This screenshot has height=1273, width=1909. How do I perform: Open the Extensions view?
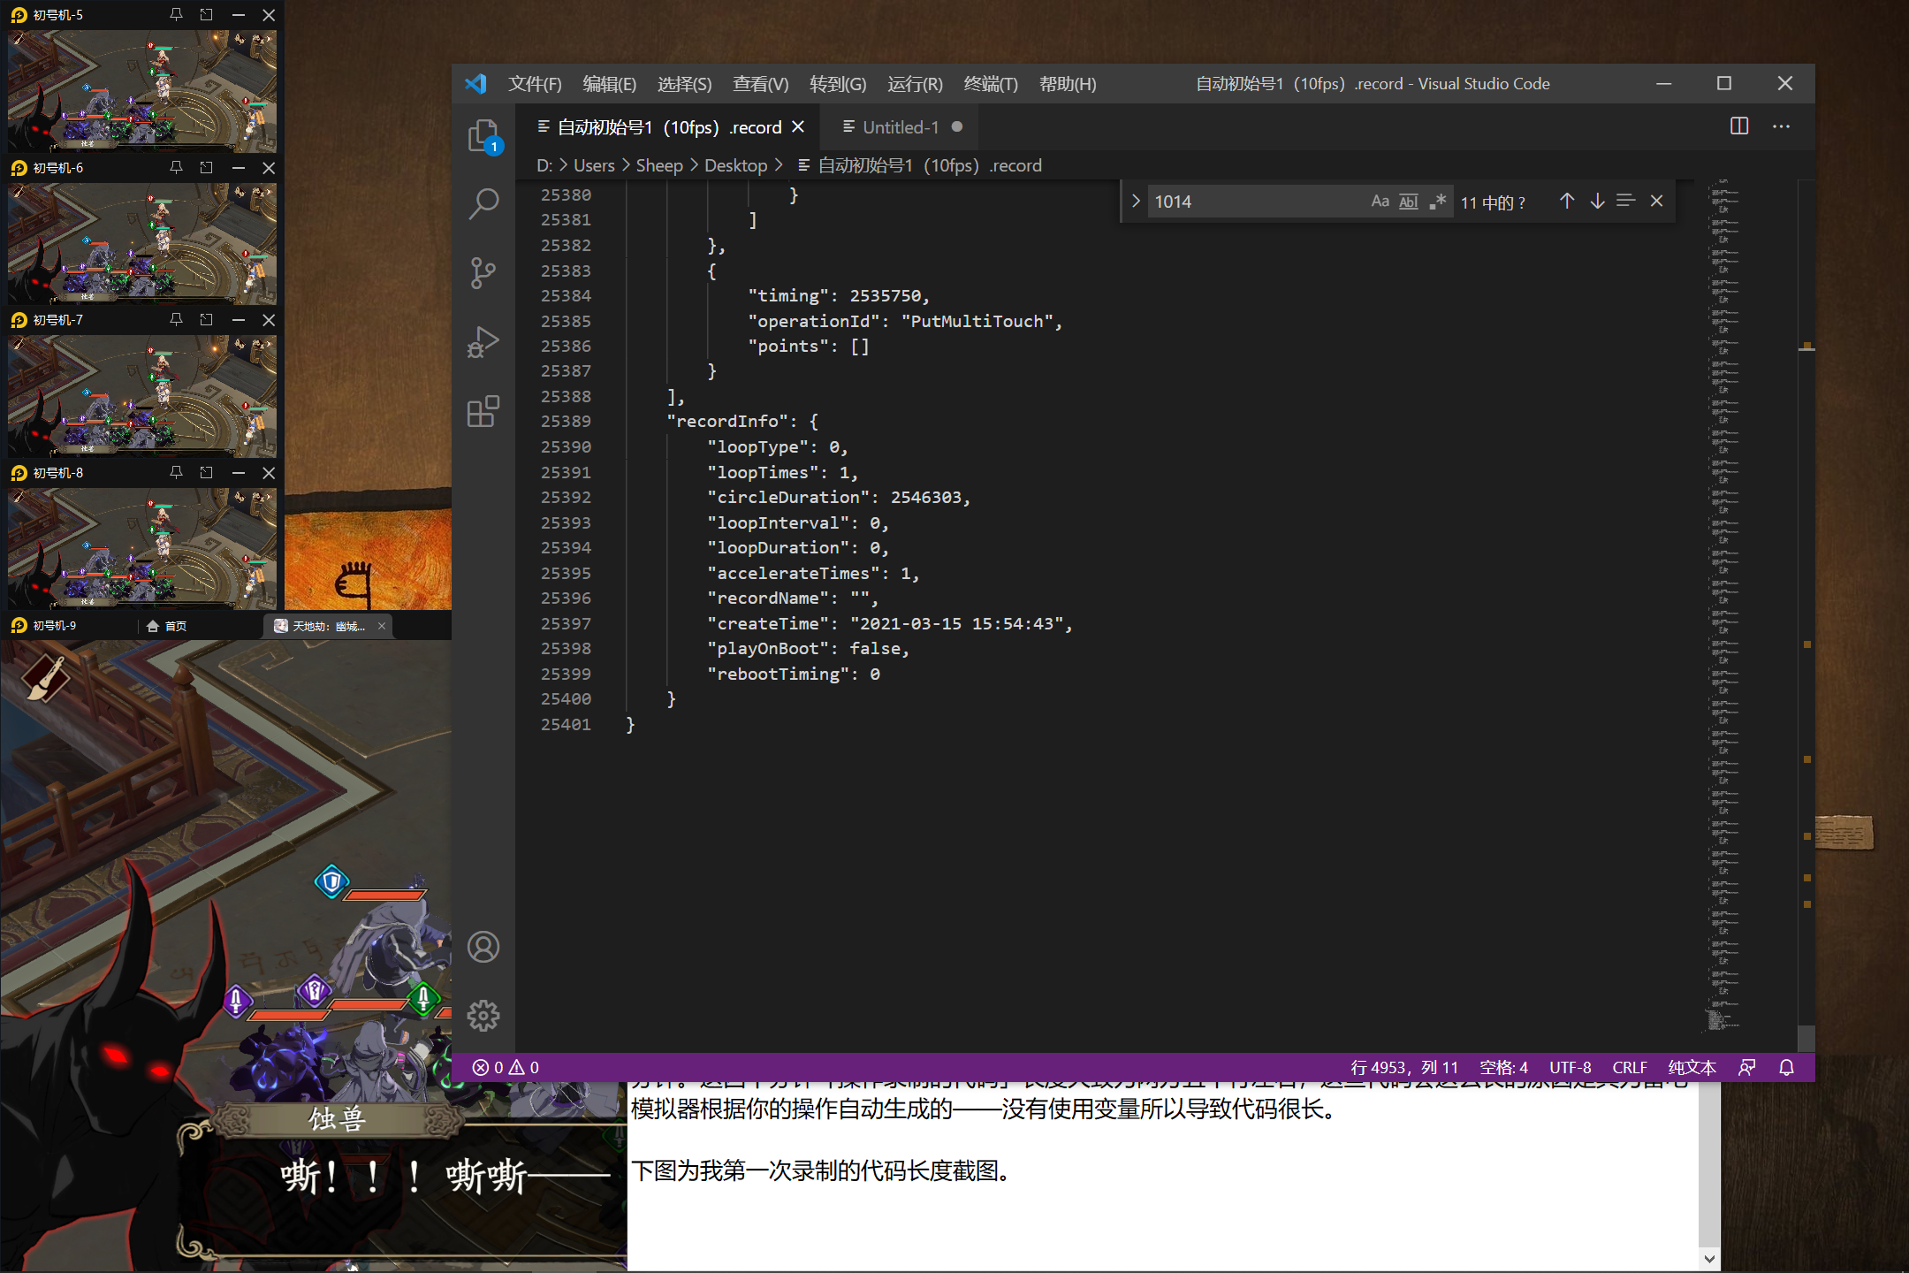483,411
